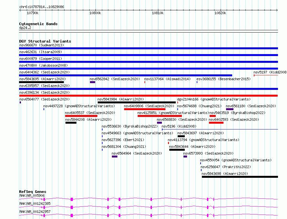The image size is (287, 219).
Task: Click the 6p24.2 band label
Action: 25,28
